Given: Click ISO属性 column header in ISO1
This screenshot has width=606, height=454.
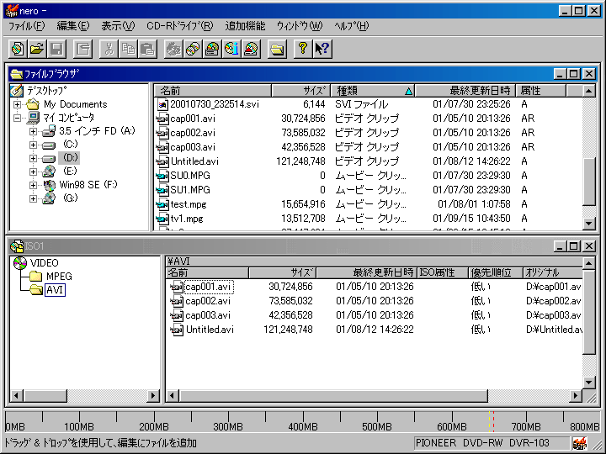Looking at the screenshot, I should tap(443, 272).
